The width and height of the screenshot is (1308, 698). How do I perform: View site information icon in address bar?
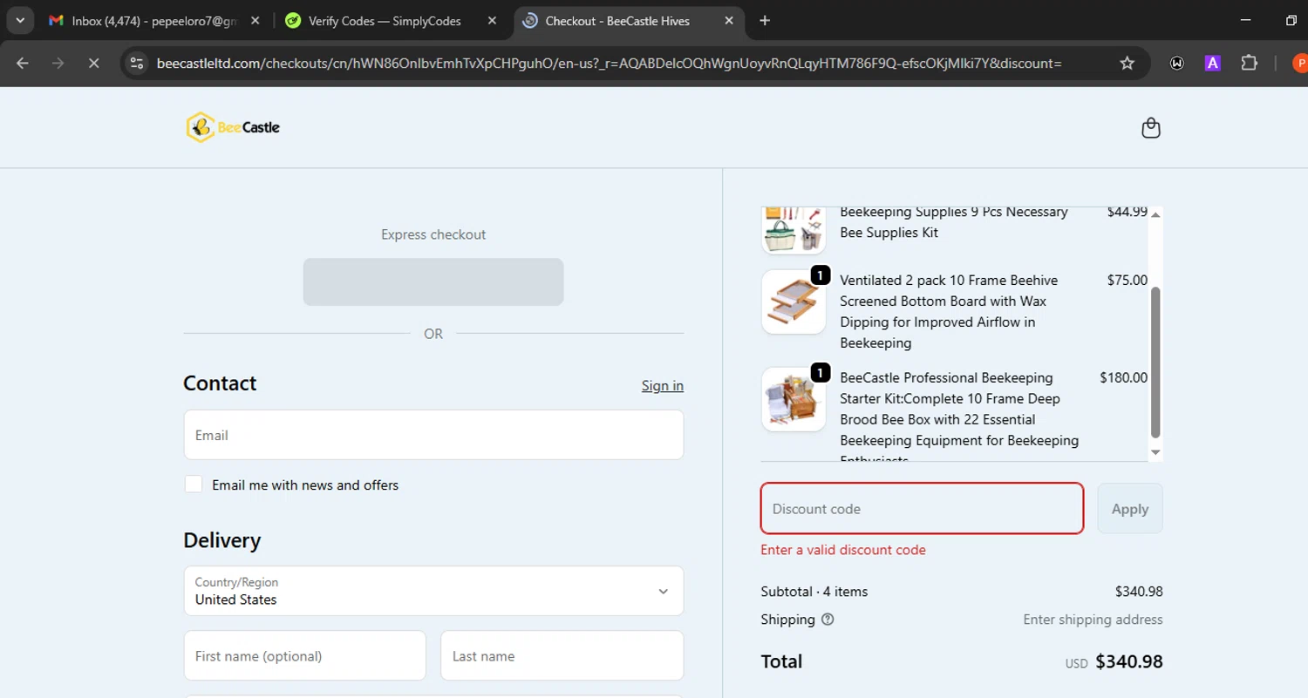[x=136, y=63]
